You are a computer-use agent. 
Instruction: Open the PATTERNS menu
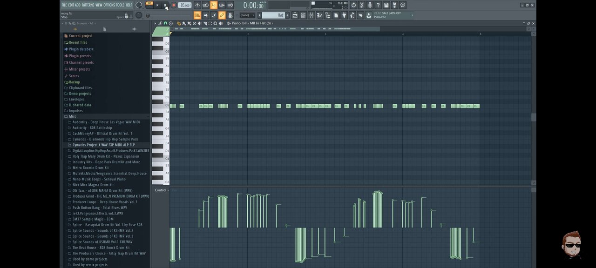88,5
